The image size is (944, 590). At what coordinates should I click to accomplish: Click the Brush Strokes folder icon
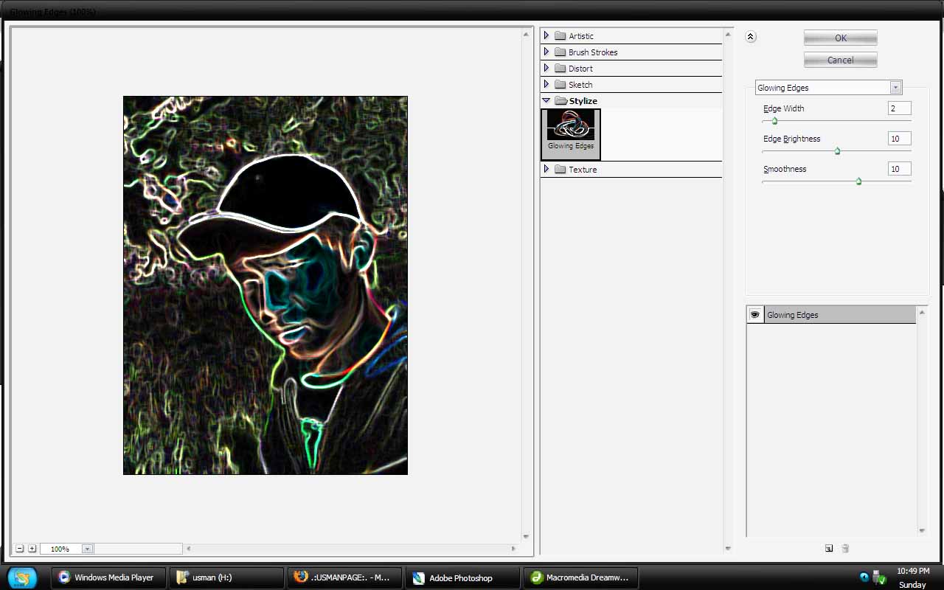click(560, 52)
